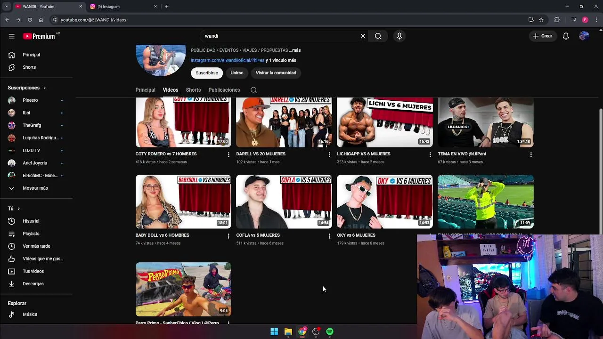Open options for COTY ROMERO vs 7 HOMBRES

coord(228,154)
